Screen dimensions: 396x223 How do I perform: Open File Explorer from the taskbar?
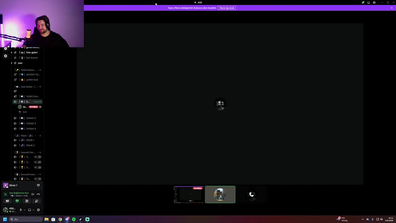[x=46, y=219]
